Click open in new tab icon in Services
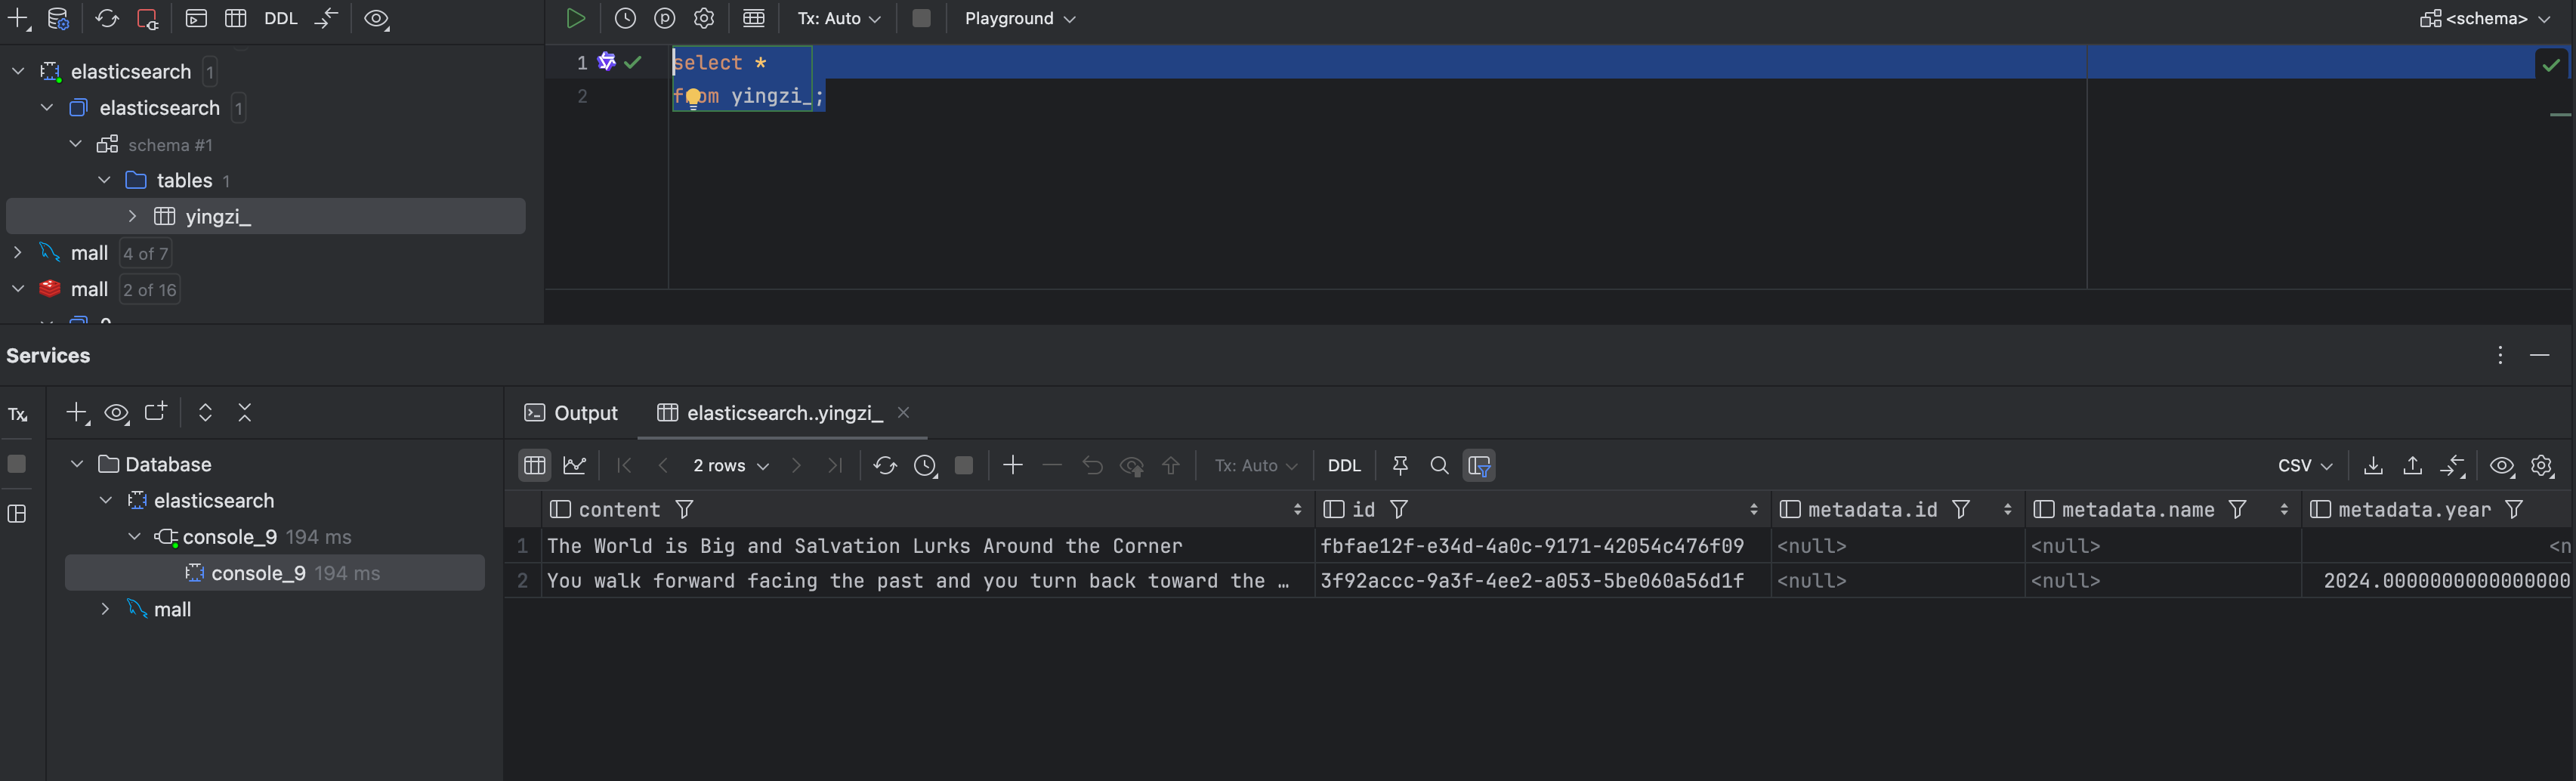This screenshot has height=781, width=2576. pyautogui.click(x=156, y=412)
